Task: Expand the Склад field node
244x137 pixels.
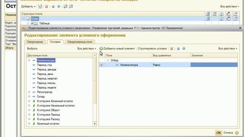Action: [29, 97]
